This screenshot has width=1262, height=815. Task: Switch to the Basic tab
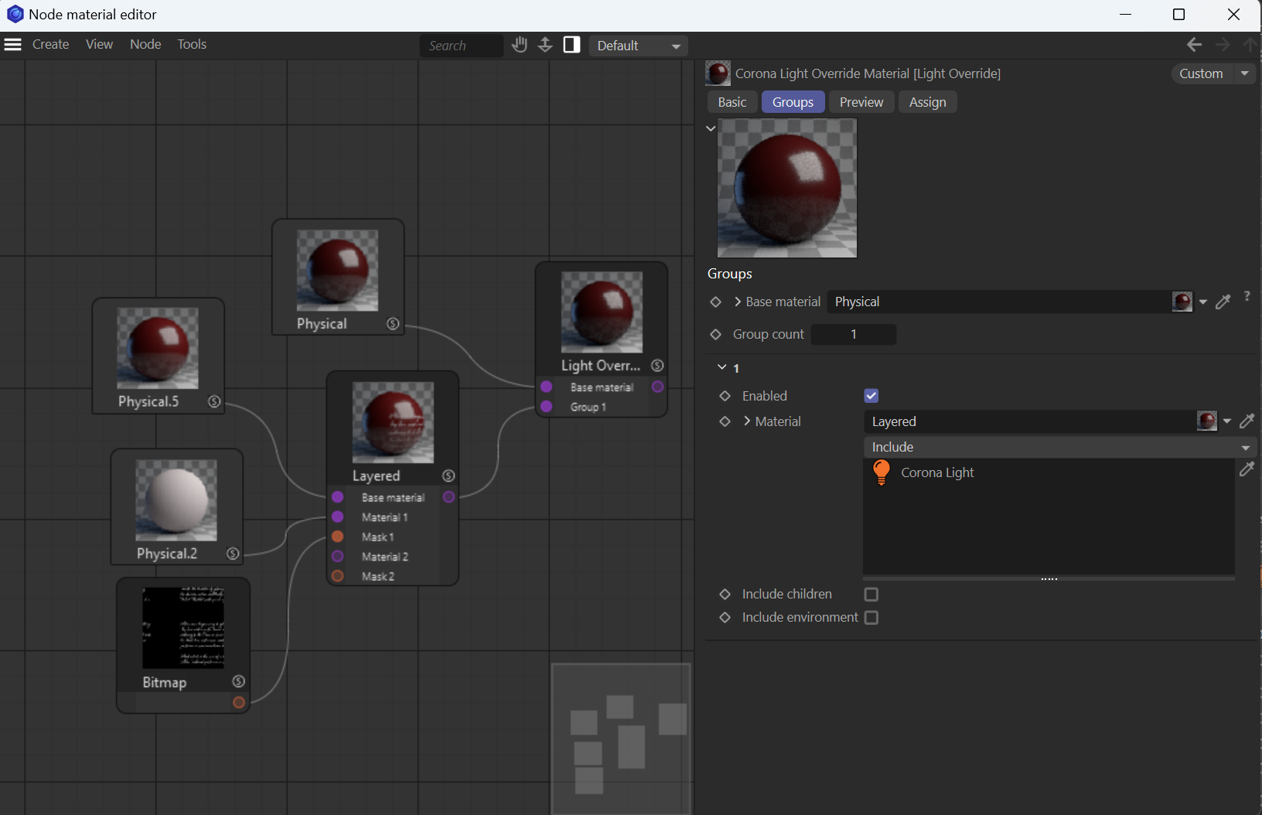click(x=732, y=102)
